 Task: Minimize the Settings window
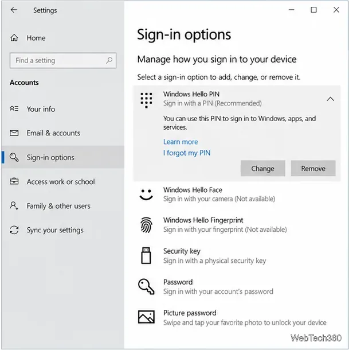[292, 10]
